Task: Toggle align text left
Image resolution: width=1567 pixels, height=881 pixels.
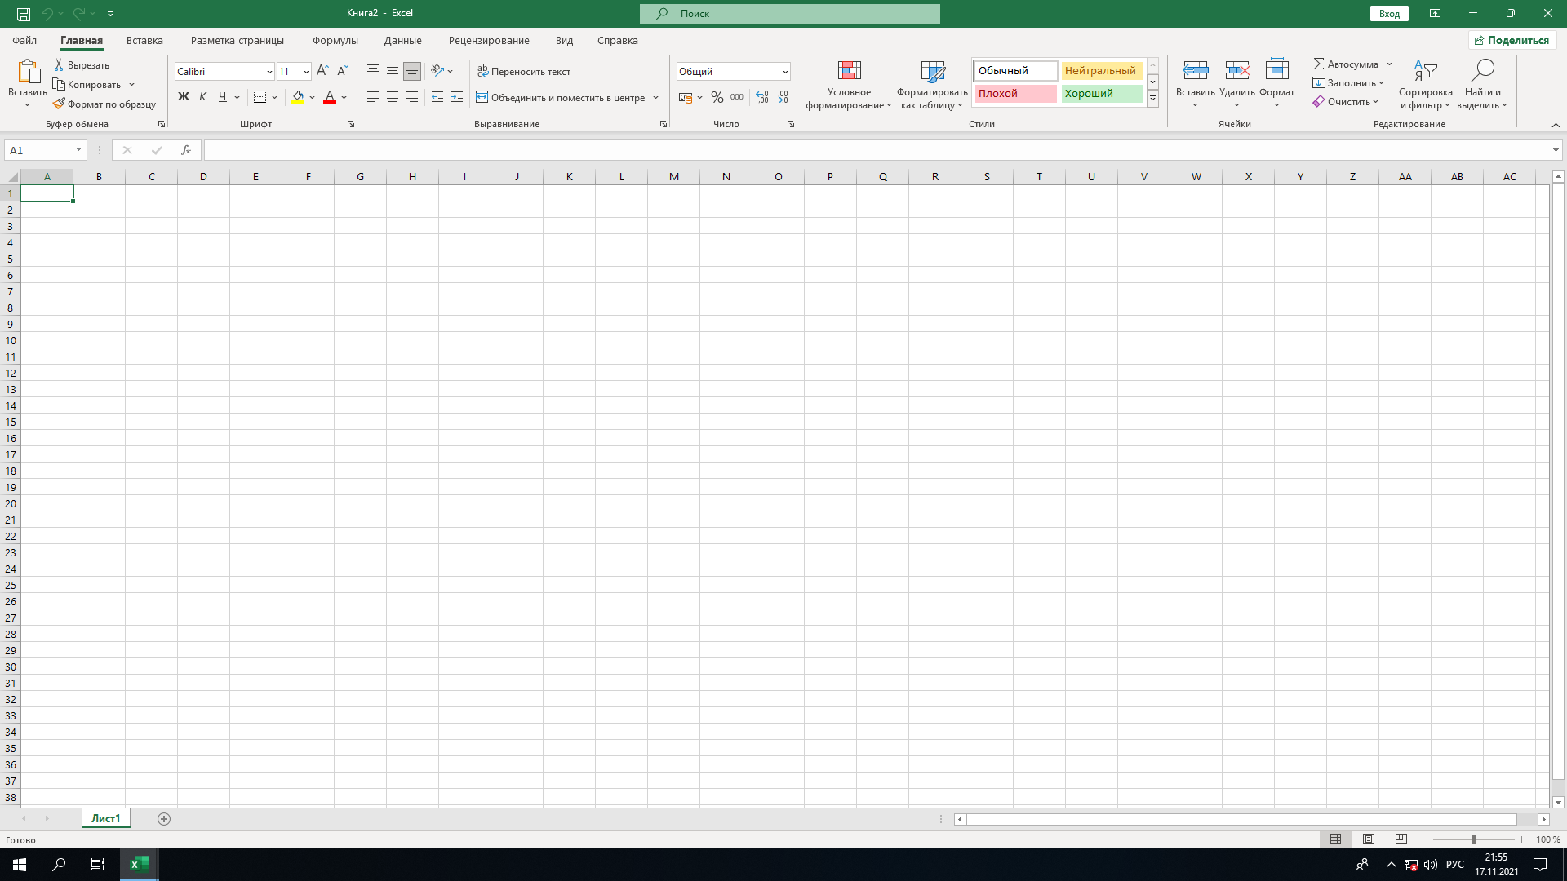Action: click(373, 97)
